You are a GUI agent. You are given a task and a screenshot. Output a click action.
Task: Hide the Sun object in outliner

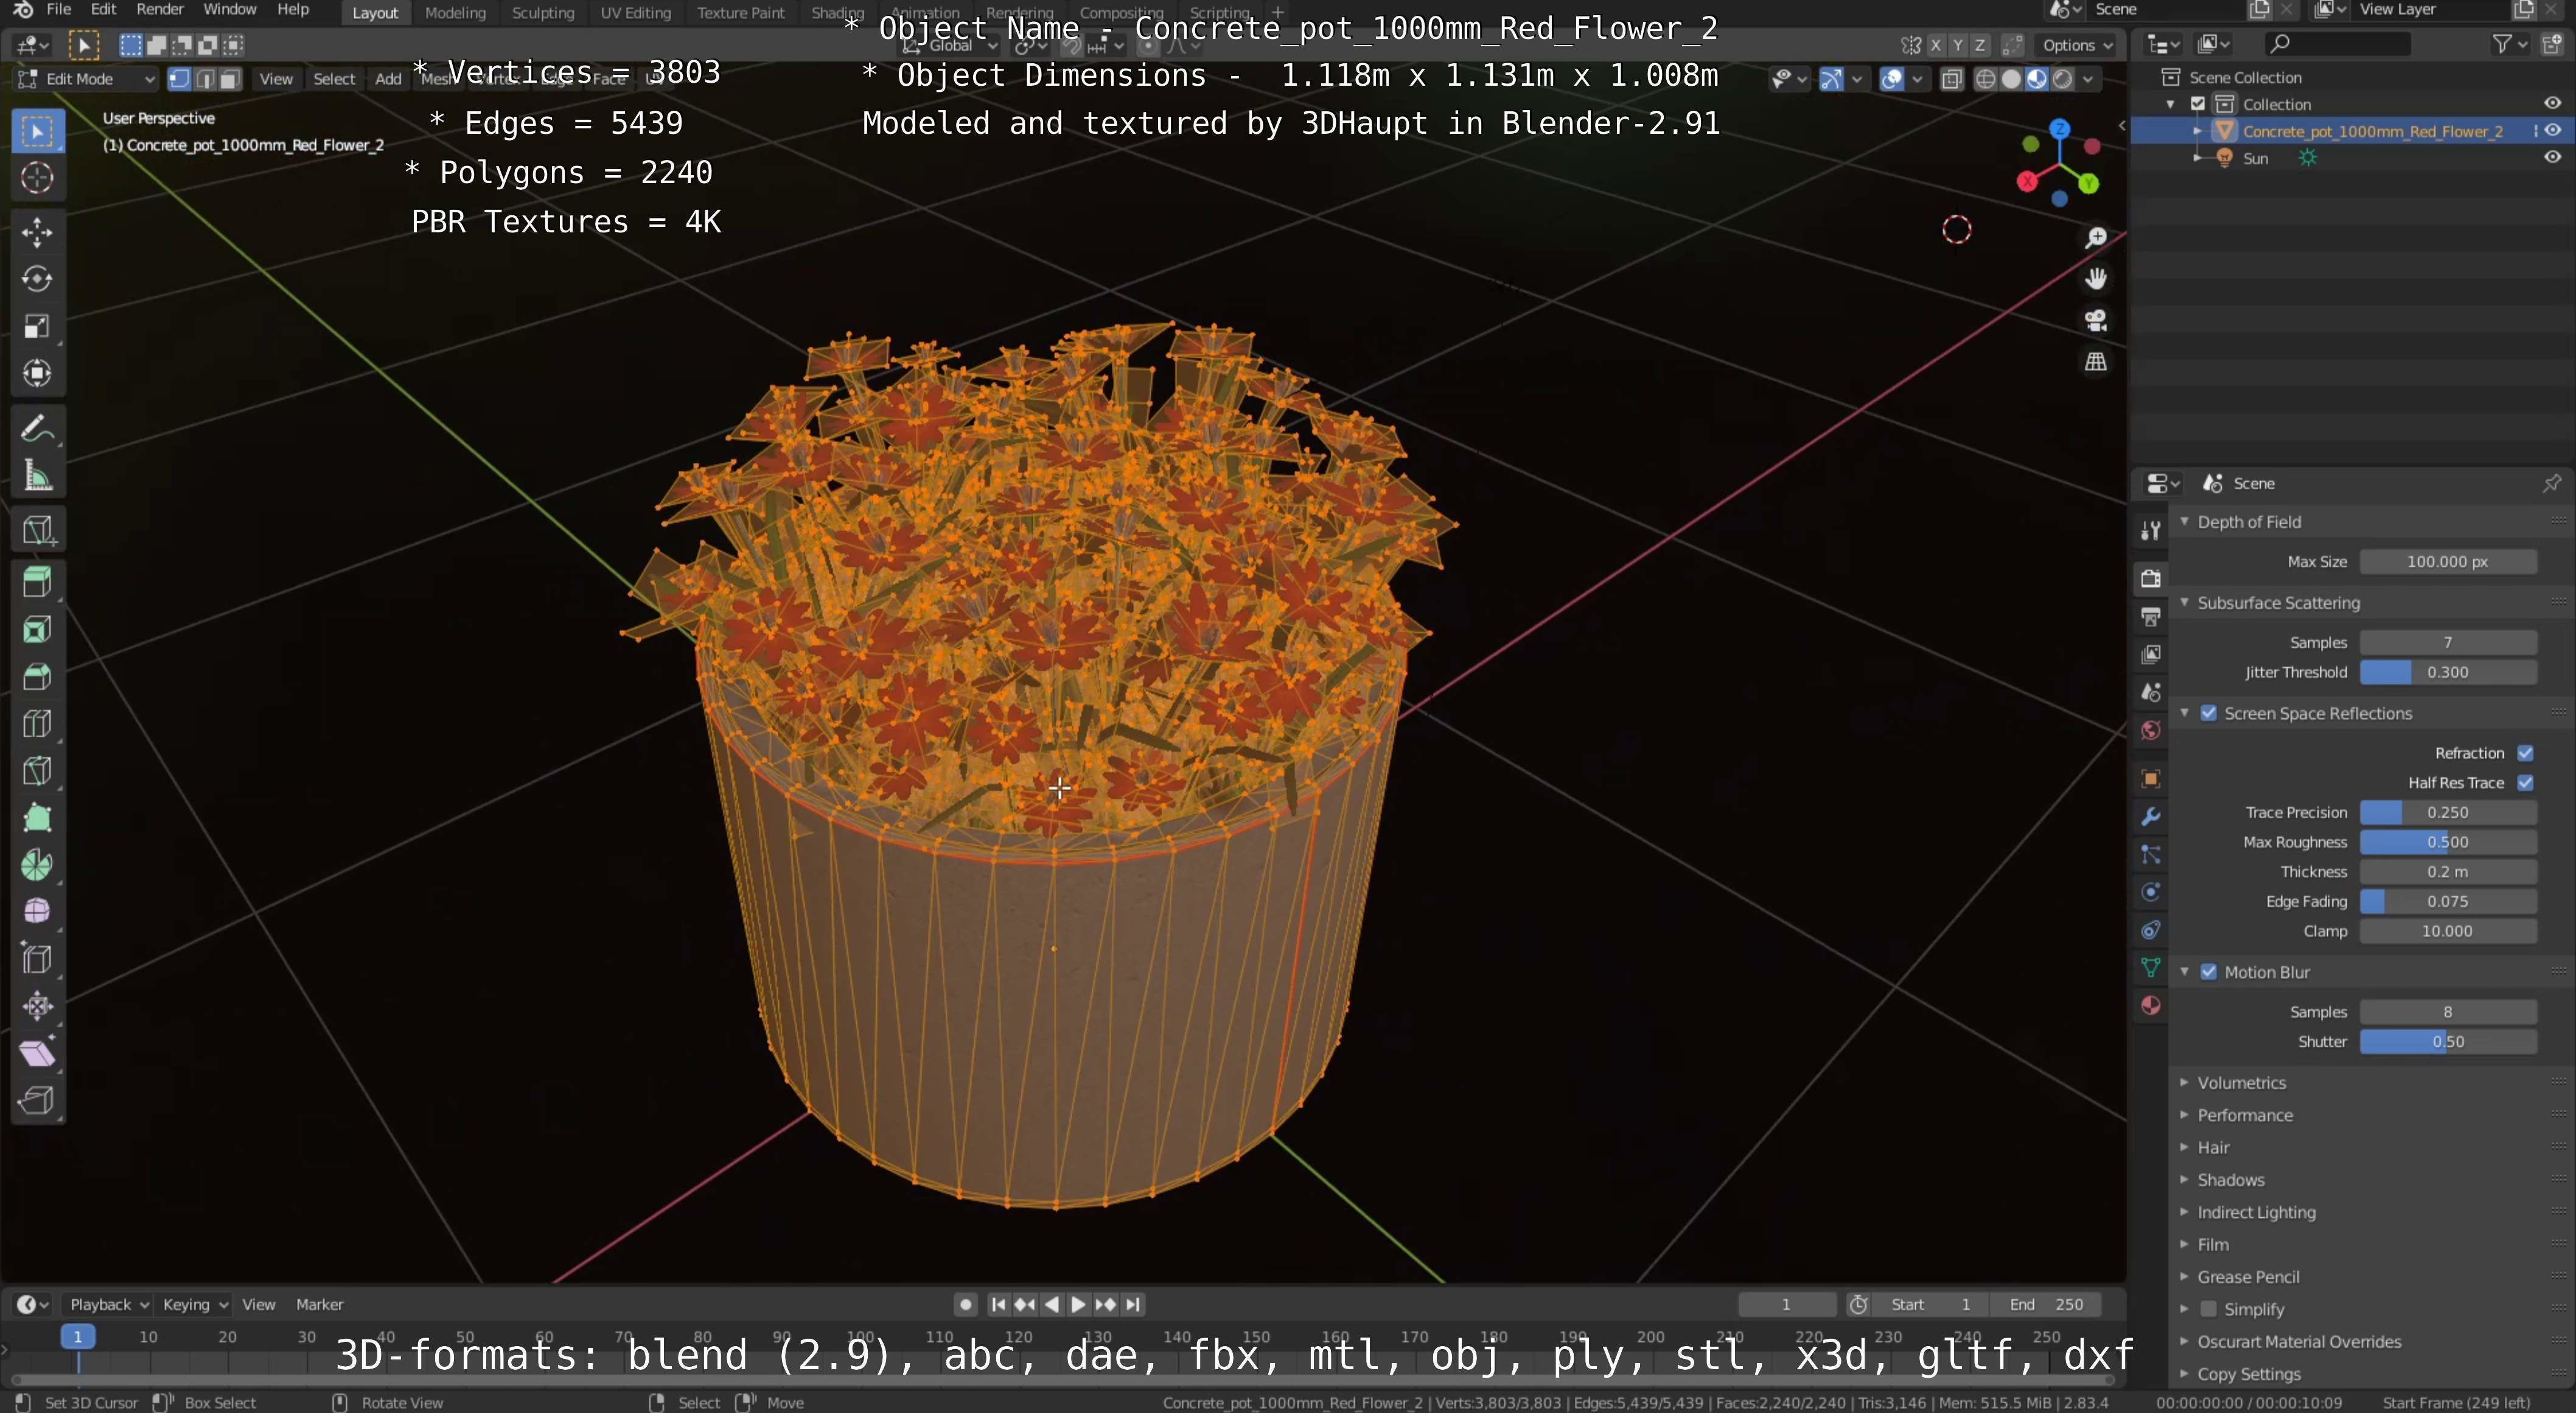point(2552,158)
